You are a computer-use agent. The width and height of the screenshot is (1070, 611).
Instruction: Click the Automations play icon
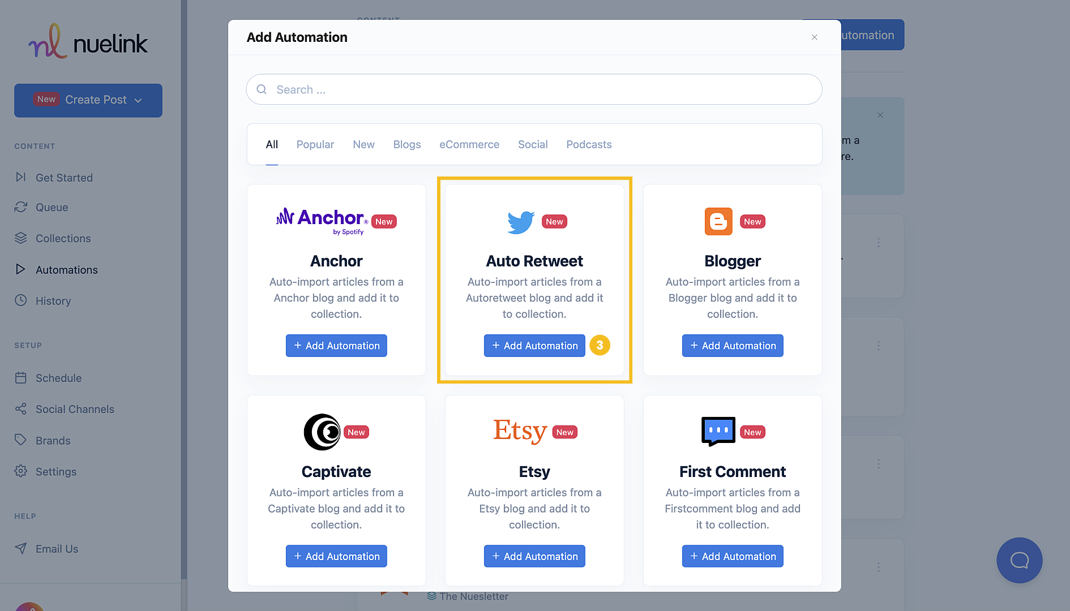tap(21, 269)
